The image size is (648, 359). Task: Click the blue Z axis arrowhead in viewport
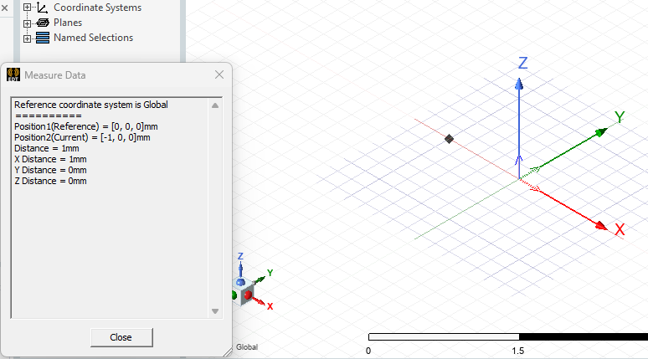(x=519, y=85)
